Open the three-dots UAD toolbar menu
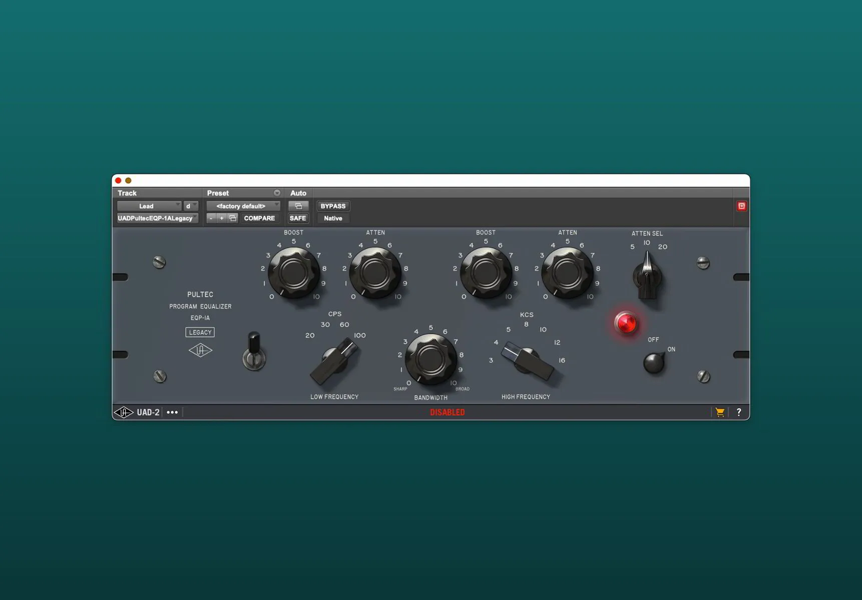The image size is (862, 600). 172,412
